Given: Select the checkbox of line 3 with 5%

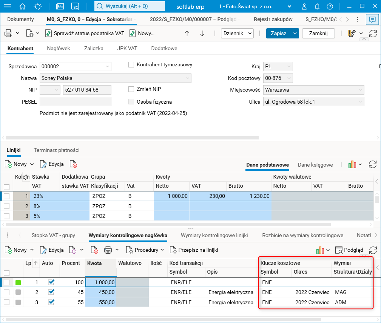Looking at the screenshot, I should tap(6, 216).
